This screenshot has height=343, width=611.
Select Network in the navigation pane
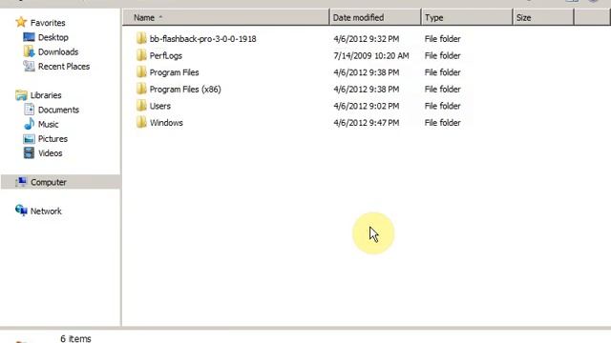point(46,212)
